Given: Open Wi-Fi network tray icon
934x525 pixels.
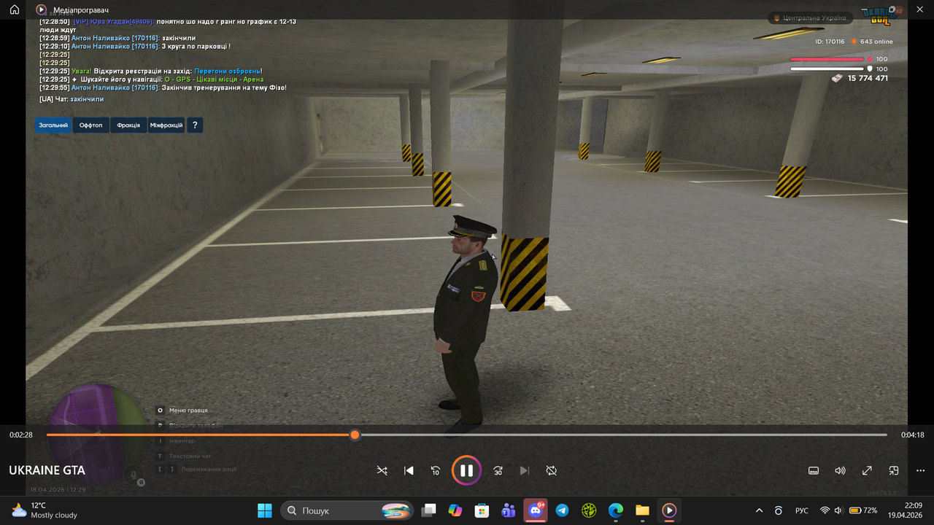Looking at the screenshot, I should click(825, 510).
